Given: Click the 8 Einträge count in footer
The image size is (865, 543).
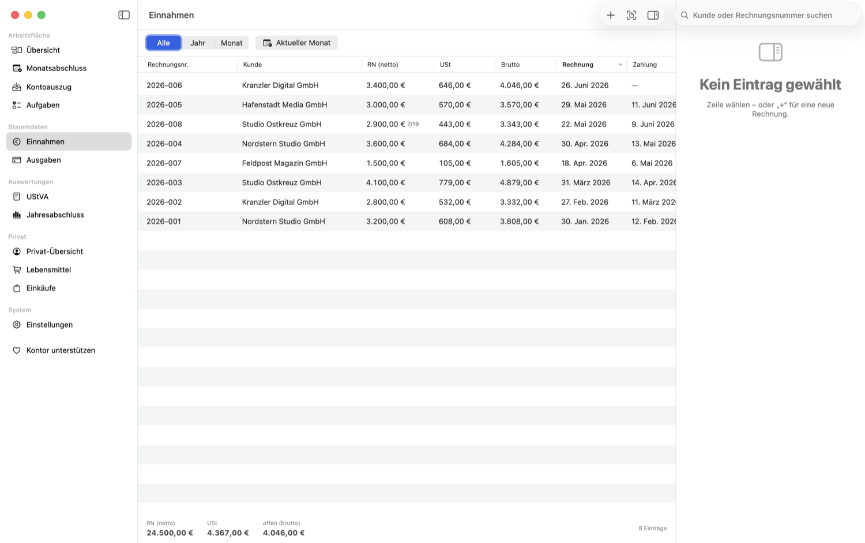Looking at the screenshot, I should (653, 529).
